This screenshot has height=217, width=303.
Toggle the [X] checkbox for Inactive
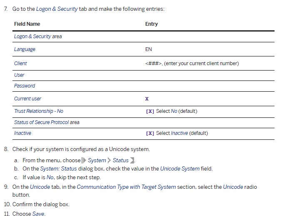click(x=150, y=133)
